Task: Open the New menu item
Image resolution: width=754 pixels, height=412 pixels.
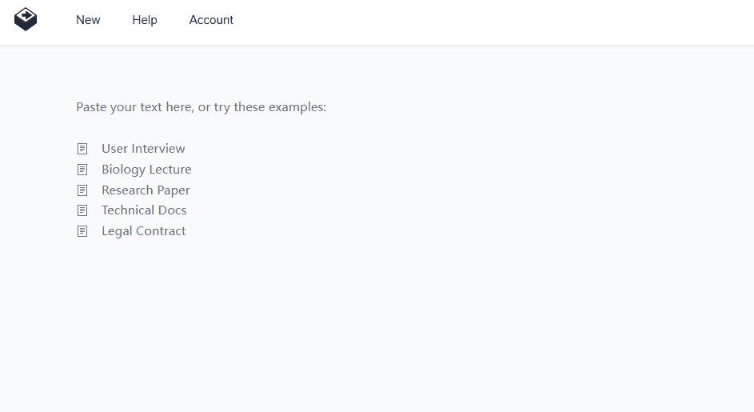Action: (x=88, y=20)
